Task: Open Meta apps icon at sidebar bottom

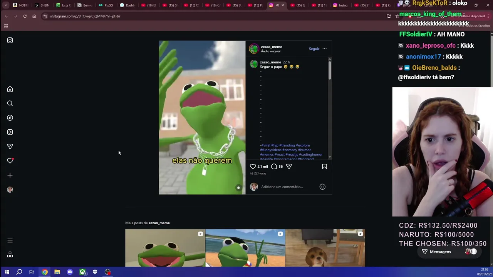Action: pos(10,255)
